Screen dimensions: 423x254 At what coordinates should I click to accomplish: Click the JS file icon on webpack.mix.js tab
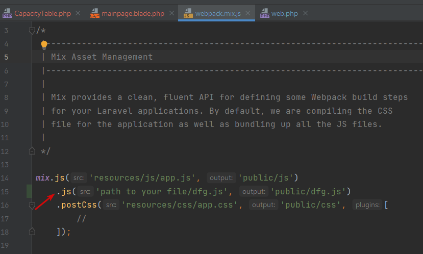coord(187,13)
